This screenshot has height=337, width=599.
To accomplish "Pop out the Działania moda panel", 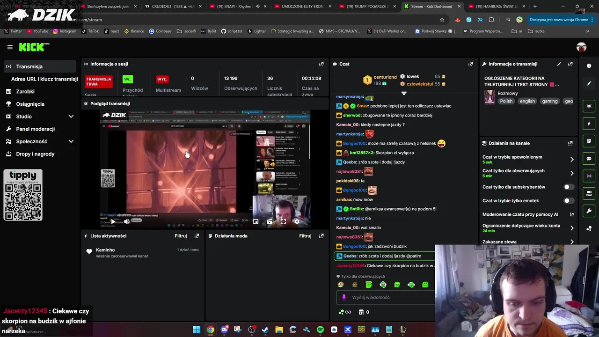I will [321, 236].
